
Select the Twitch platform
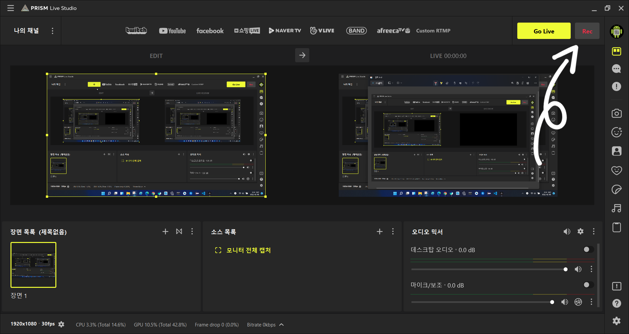click(x=136, y=30)
